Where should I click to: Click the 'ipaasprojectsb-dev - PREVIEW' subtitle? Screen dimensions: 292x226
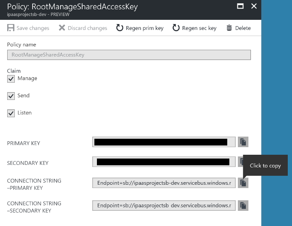point(38,14)
